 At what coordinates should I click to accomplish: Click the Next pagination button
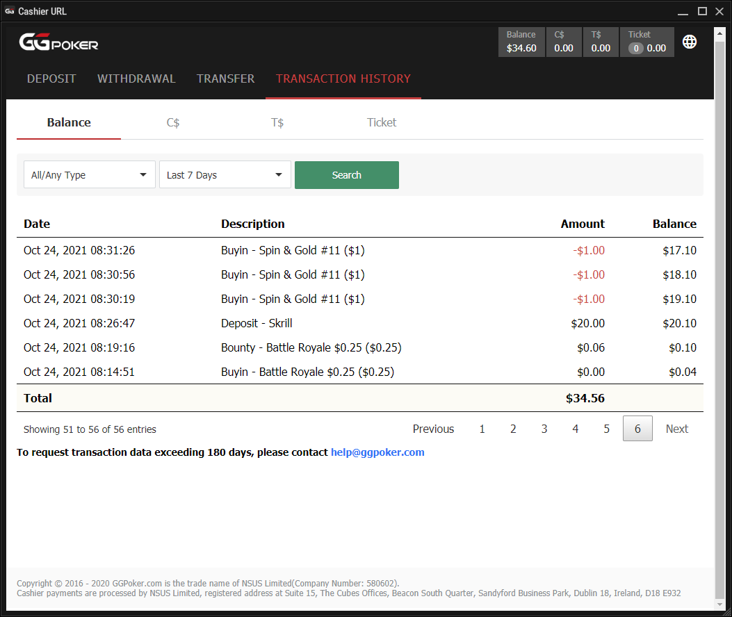coord(676,429)
